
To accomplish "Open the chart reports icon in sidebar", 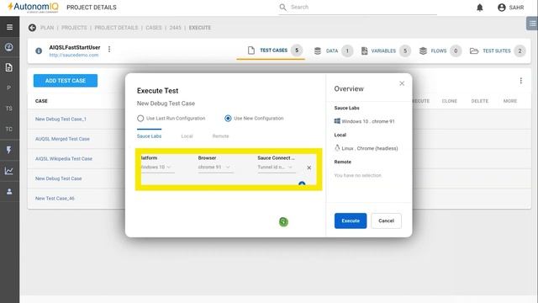I will pyautogui.click(x=9, y=171).
